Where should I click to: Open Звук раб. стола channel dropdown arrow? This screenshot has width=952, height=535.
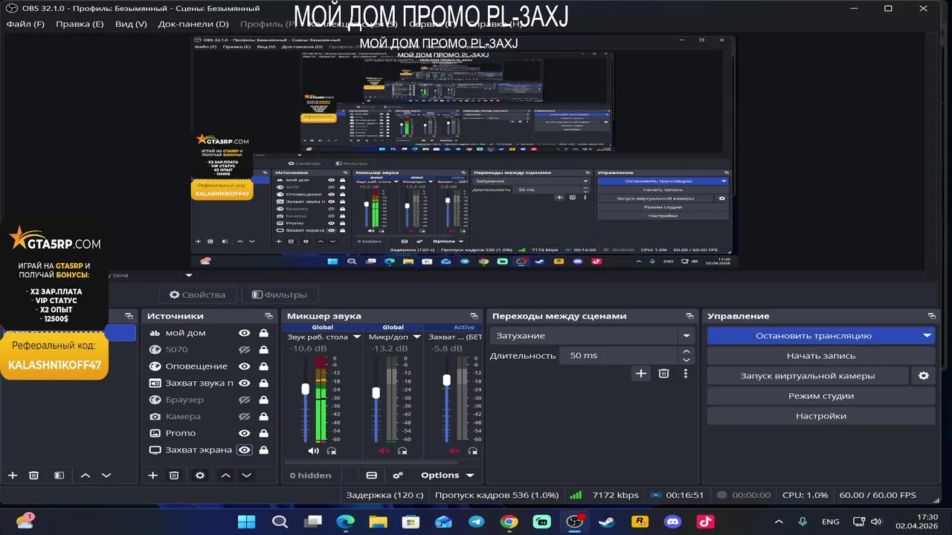[x=356, y=337]
